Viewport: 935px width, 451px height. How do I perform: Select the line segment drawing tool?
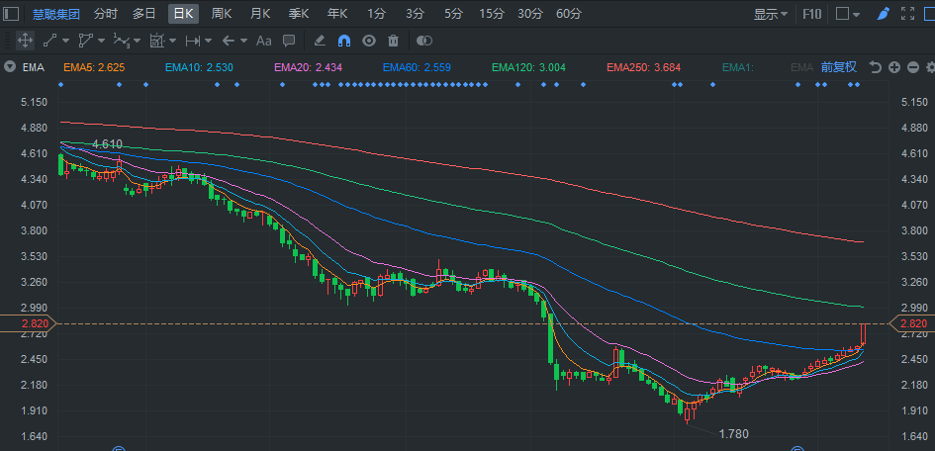click(x=50, y=41)
